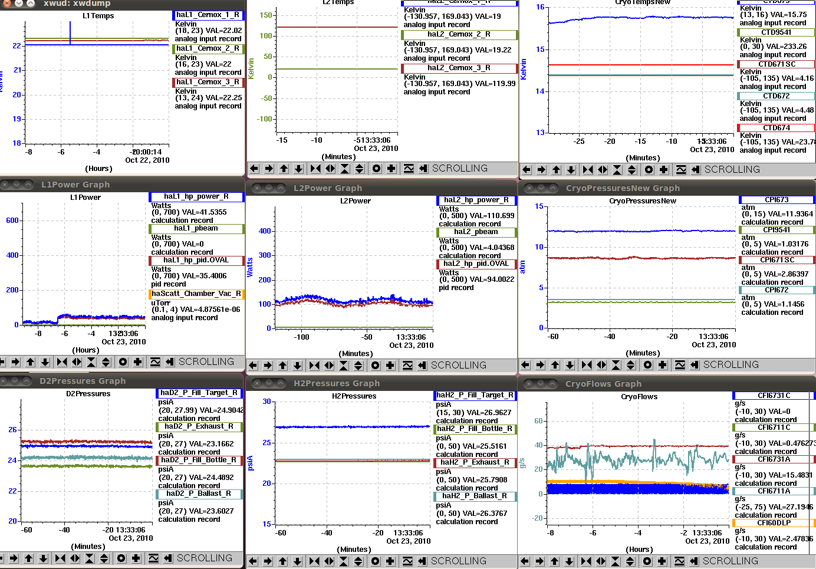Select the CPI672 pressure curve legend
This screenshot has width=816, height=569.
coord(777,290)
